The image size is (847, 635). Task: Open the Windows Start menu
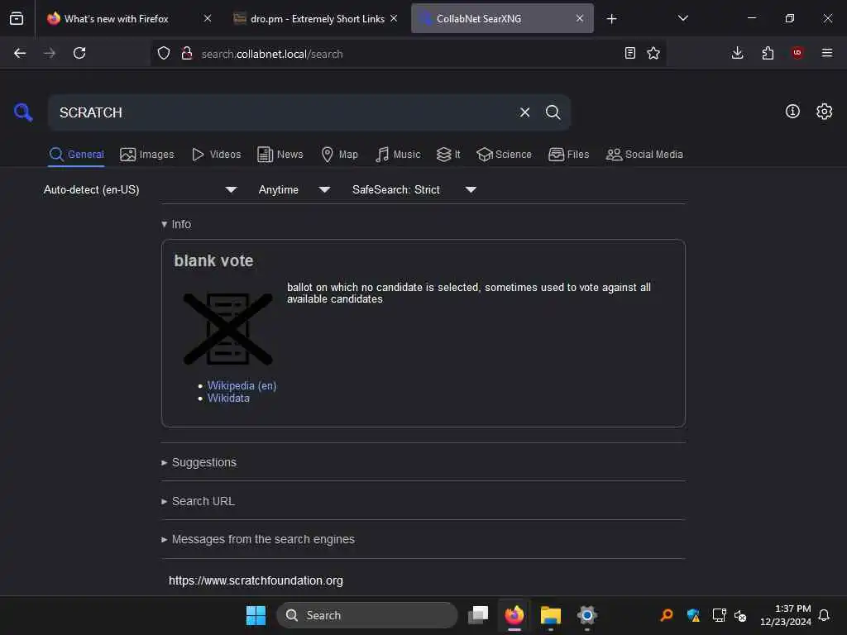[x=256, y=615]
